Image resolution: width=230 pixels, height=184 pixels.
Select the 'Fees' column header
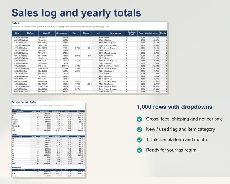click(74, 33)
